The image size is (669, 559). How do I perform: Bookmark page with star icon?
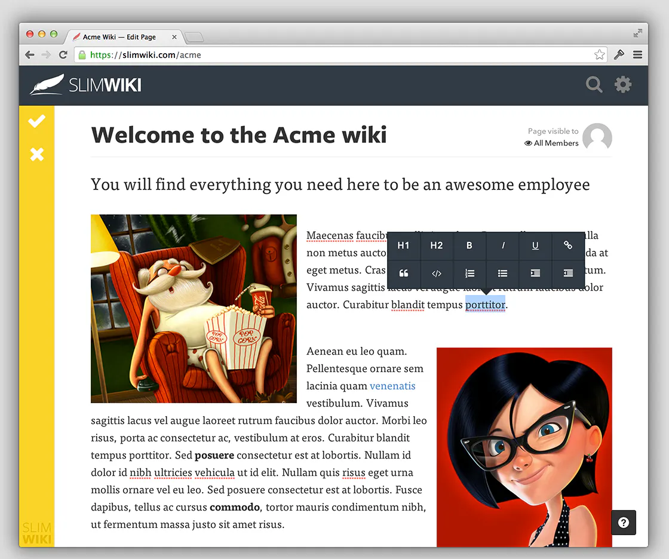click(599, 54)
